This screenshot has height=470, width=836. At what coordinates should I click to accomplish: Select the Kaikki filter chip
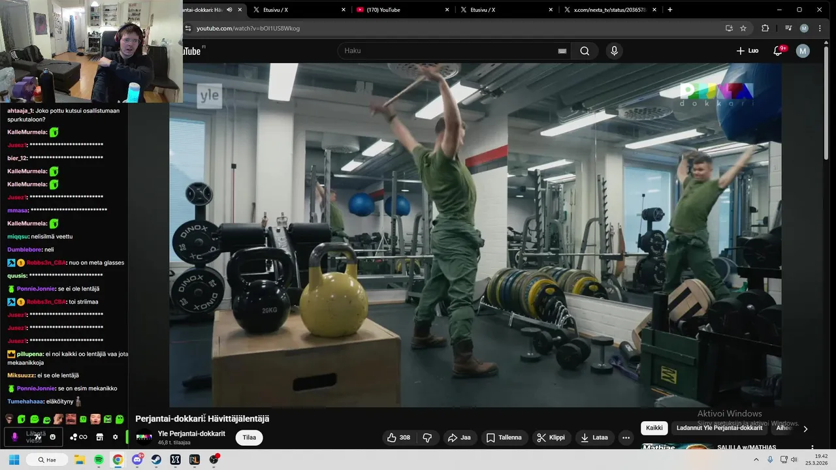[x=654, y=428]
